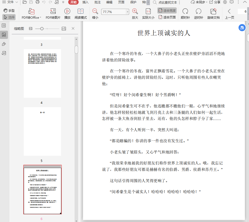Adjust the thumbnail size slider handle
249x222 pixels.
tap(42, 29)
